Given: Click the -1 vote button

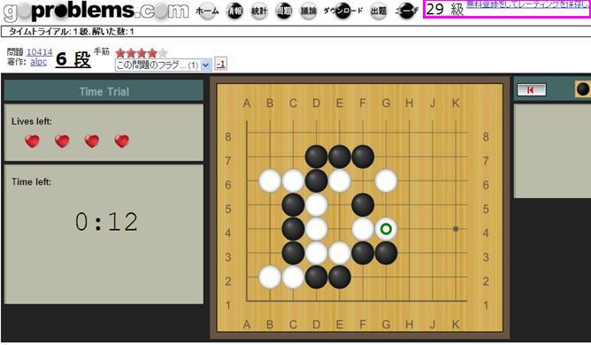Looking at the screenshot, I should click(x=220, y=64).
